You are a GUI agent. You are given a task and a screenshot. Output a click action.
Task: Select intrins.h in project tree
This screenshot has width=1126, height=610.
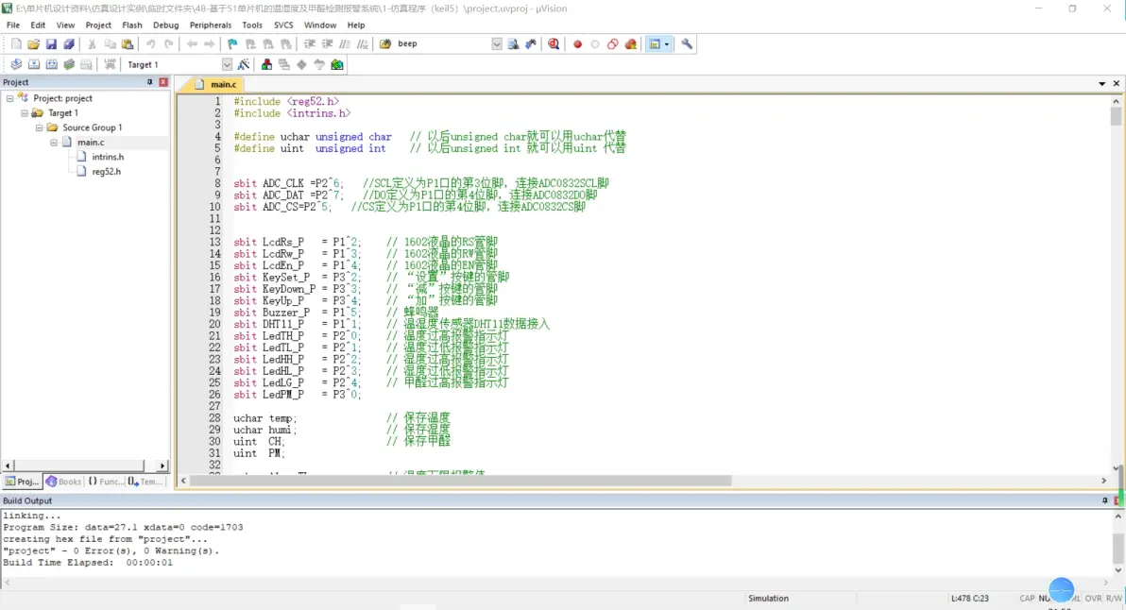tap(108, 157)
